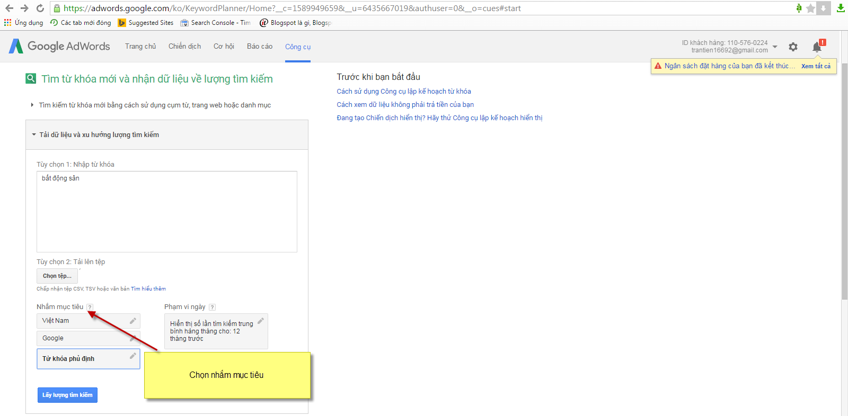
Task: Edit the date range pencil icon
Action: (x=261, y=321)
